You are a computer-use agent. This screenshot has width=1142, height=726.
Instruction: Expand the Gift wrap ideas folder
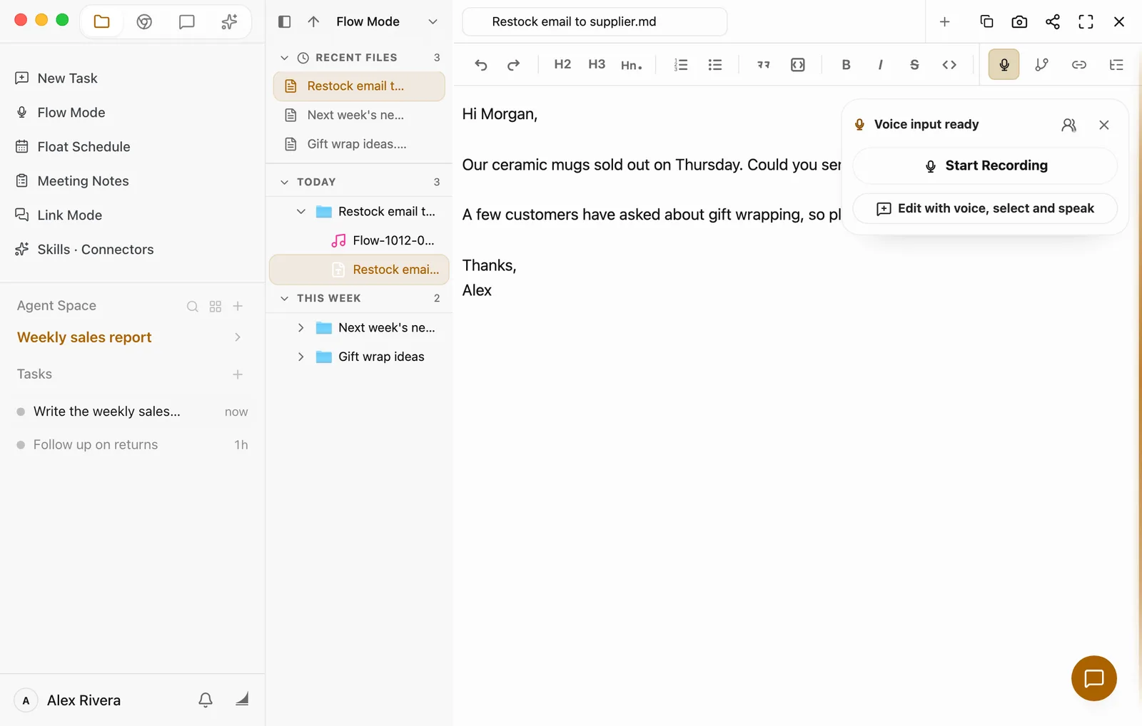pyautogui.click(x=300, y=357)
